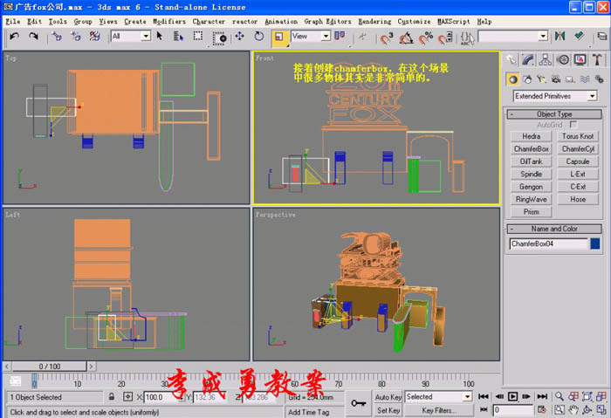
Task: Activate the Select and Move tool
Action: [239, 37]
